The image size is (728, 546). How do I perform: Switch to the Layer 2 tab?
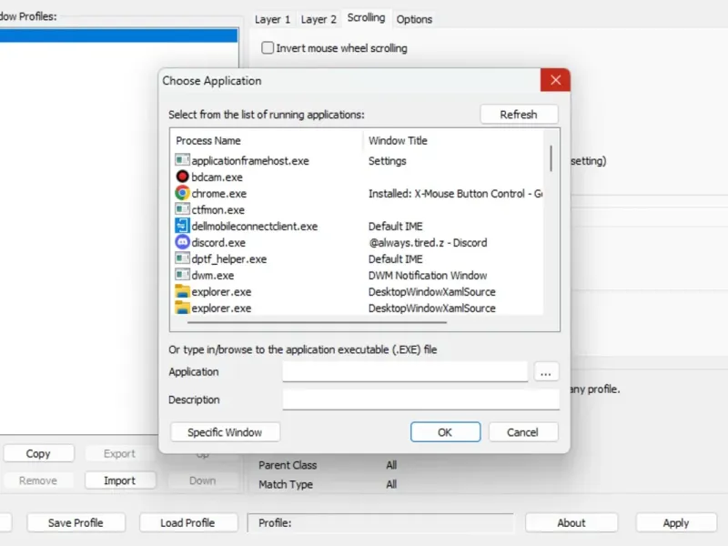click(x=318, y=19)
